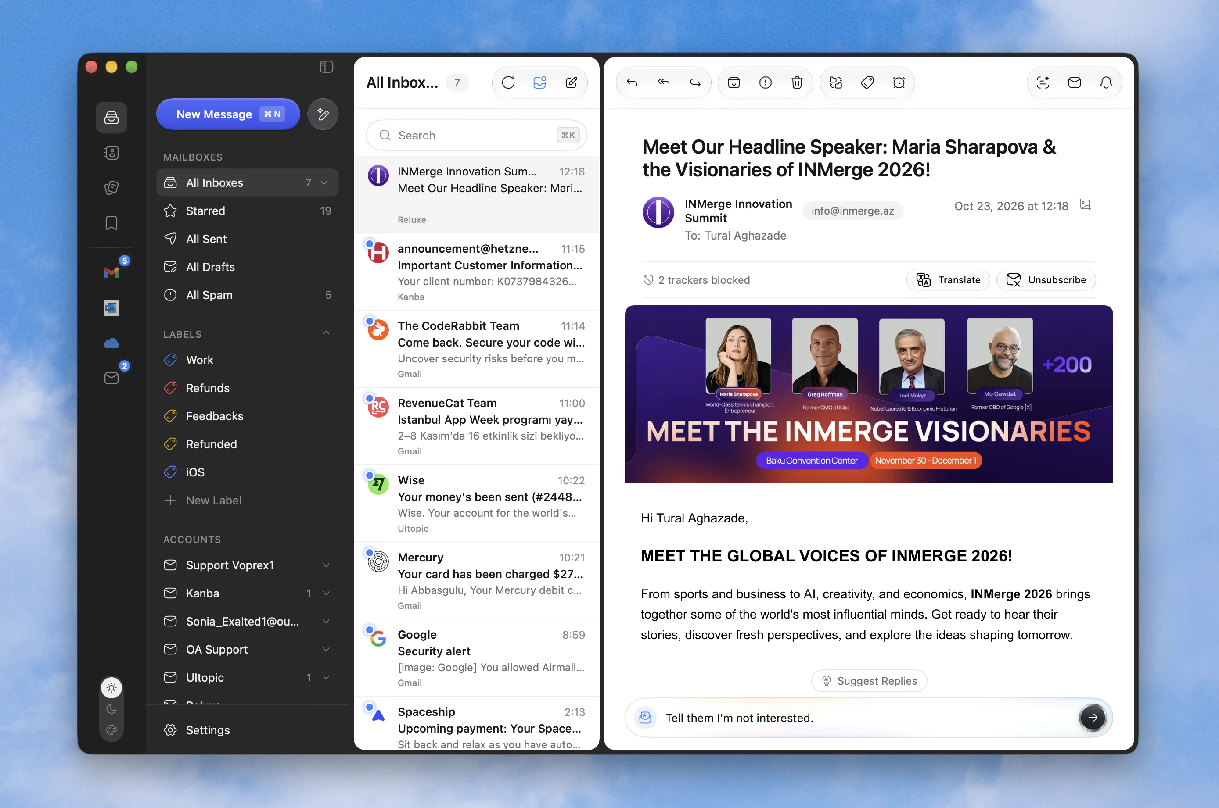Viewport: 1219px width, 808px height.
Task: Click the Translate button
Action: tap(948, 280)
